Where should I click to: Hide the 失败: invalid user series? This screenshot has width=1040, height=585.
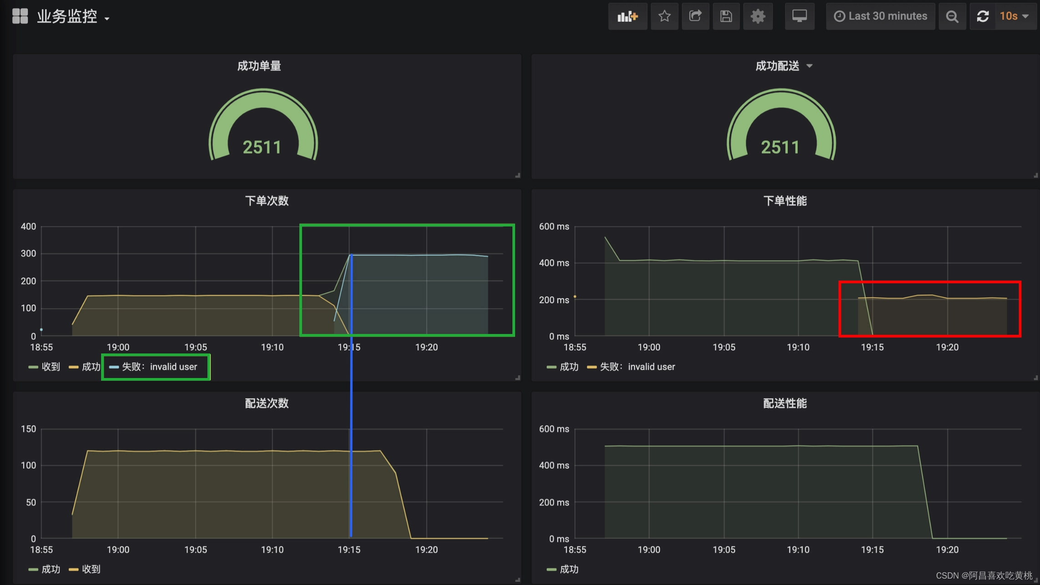159,367
